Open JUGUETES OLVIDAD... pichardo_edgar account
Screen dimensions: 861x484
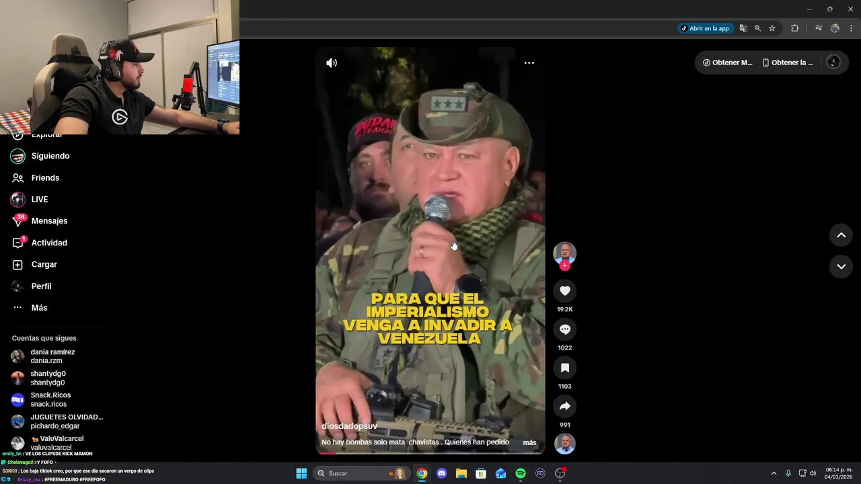pyautogui.click(x=67, y=421)
